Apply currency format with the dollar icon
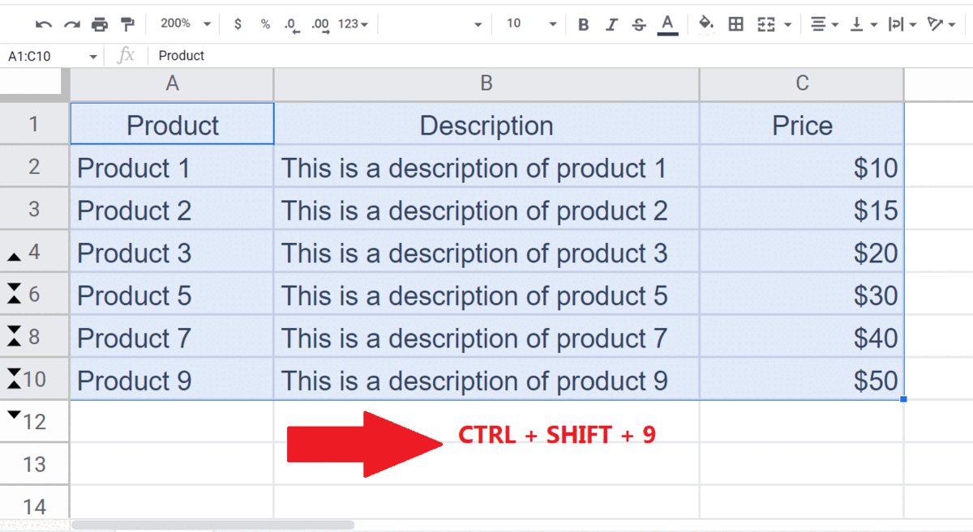Screen dimensions: 973x532 coord(237,24)
